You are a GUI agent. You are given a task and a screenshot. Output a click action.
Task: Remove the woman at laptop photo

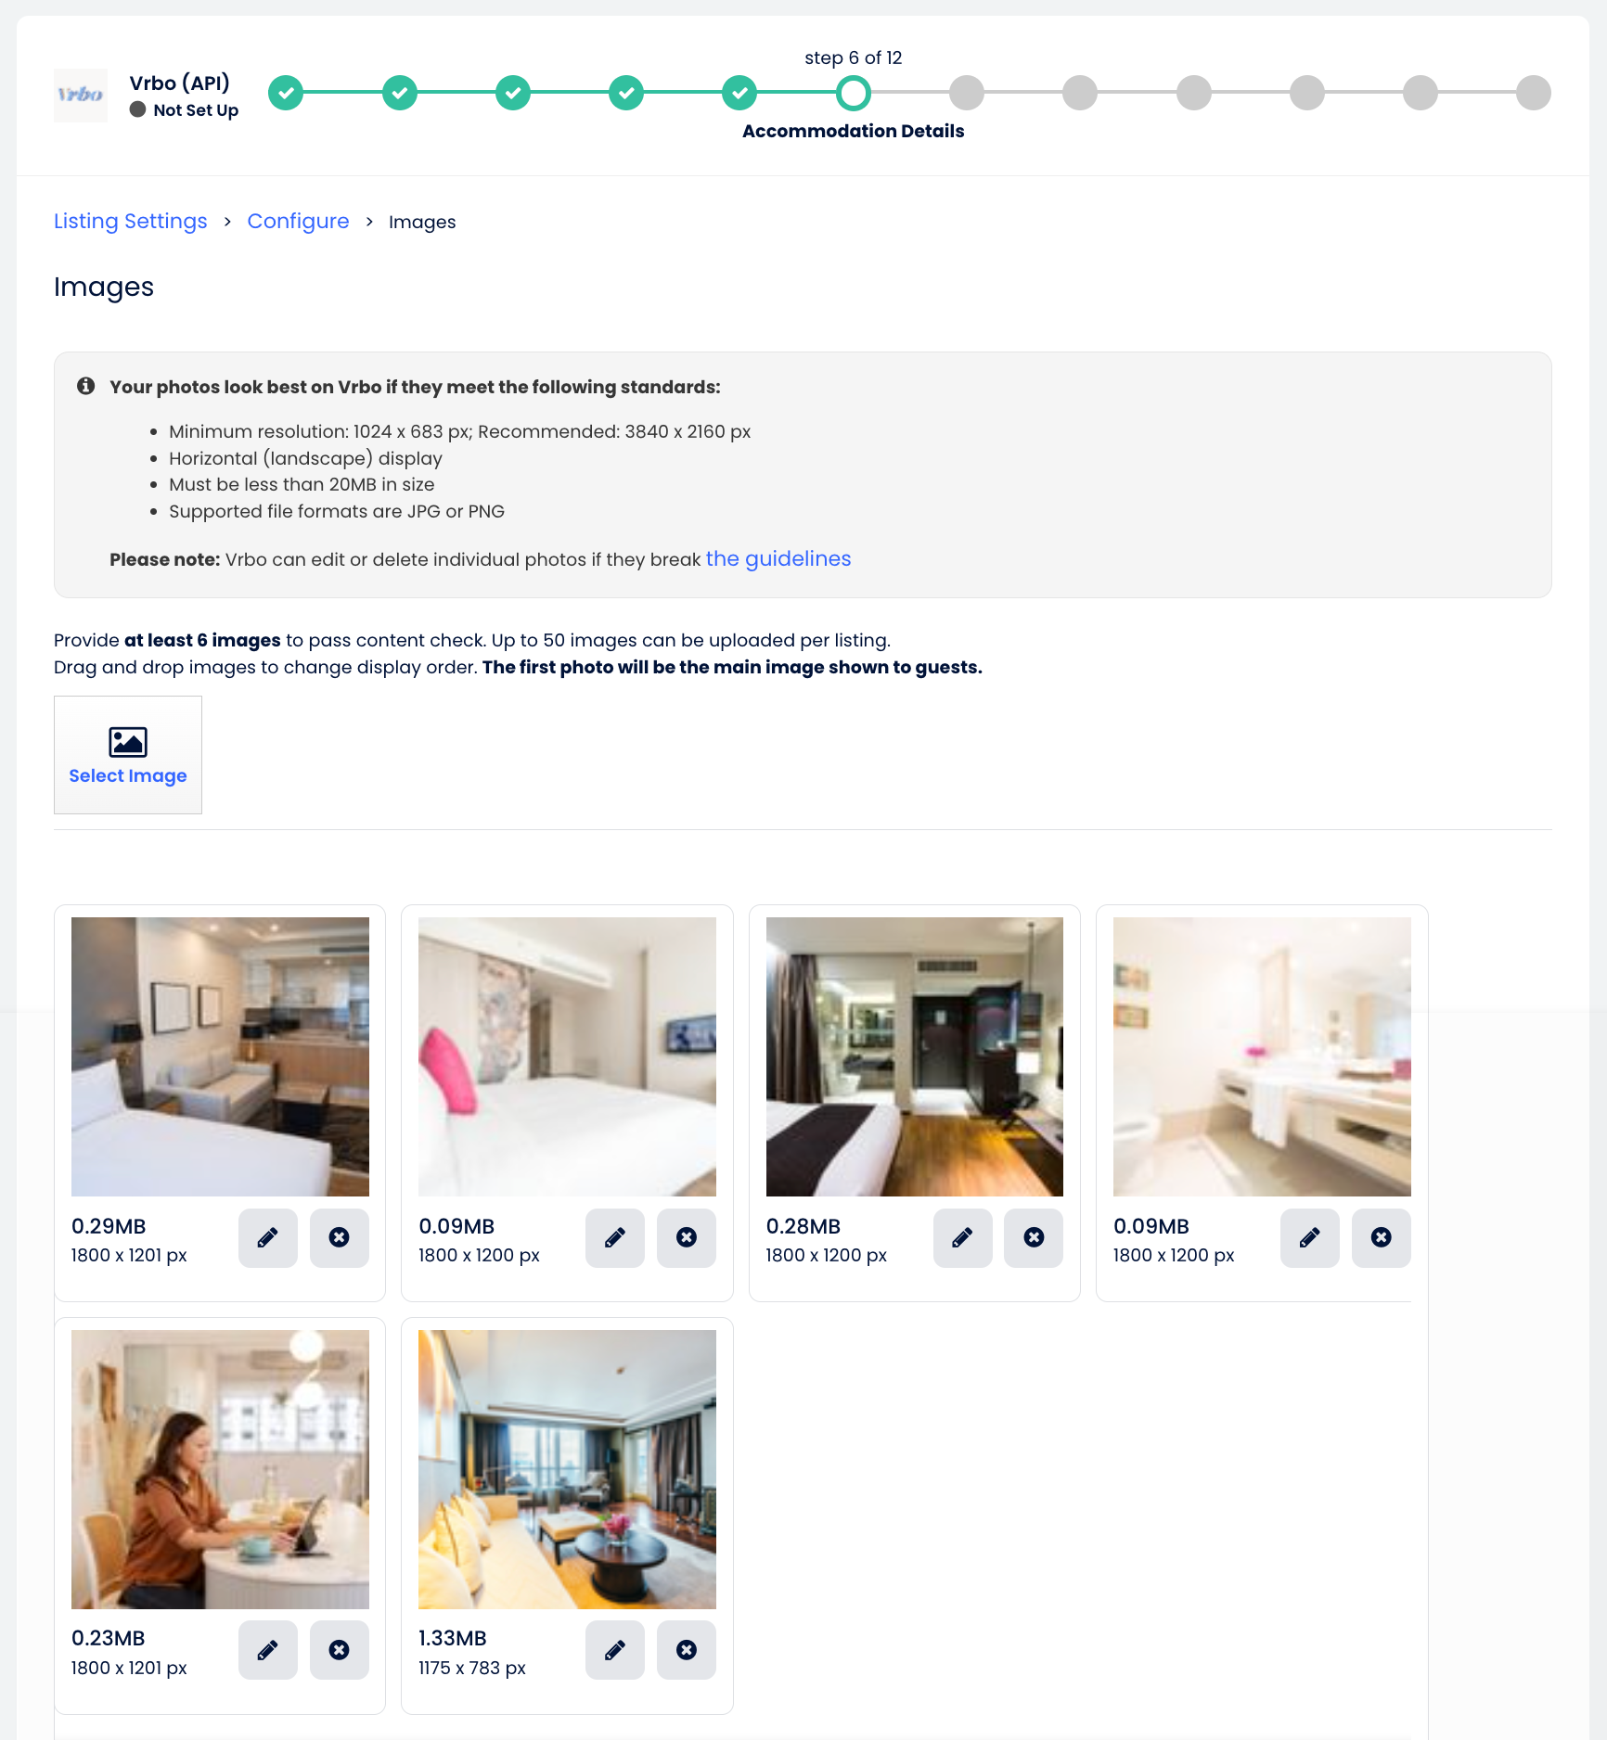340,1650
